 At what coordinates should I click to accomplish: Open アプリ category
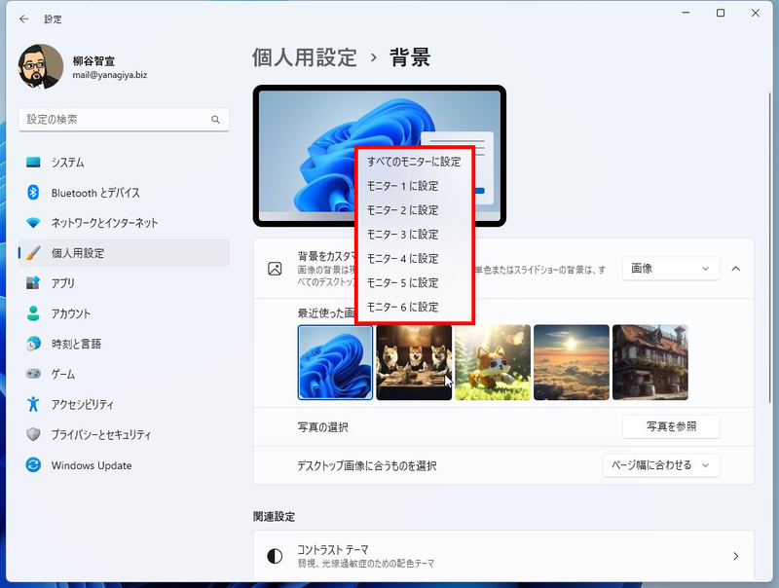coord(124,283)
